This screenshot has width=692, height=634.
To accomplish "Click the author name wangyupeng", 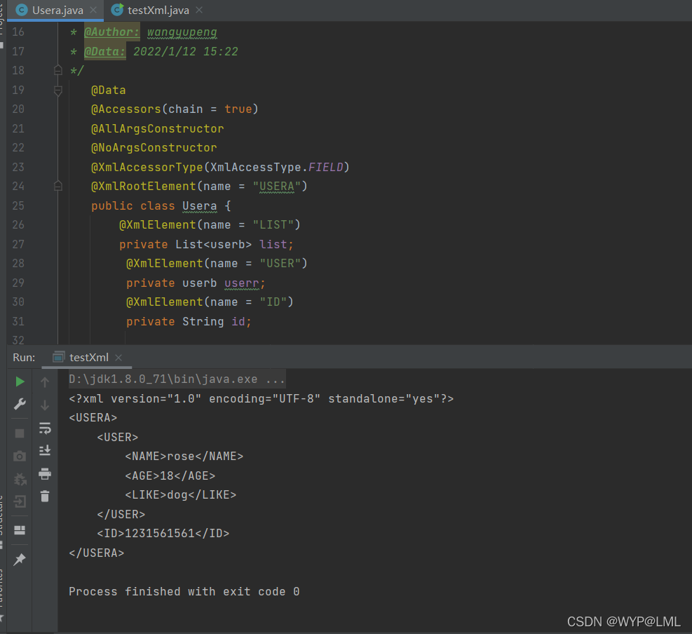I will pyautogui.click(x=182, y=32).
